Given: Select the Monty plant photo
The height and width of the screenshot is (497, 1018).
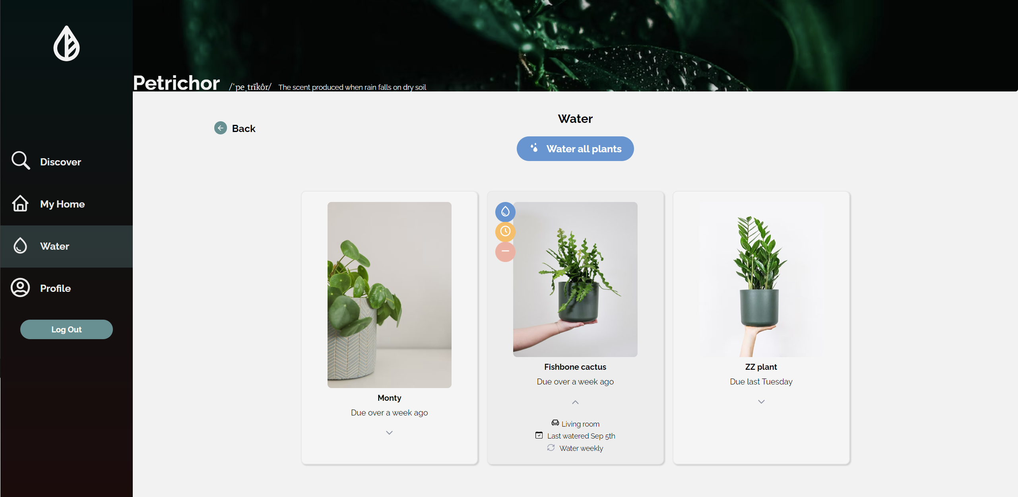Looking at the screenshot, I should tap(389, 295).
